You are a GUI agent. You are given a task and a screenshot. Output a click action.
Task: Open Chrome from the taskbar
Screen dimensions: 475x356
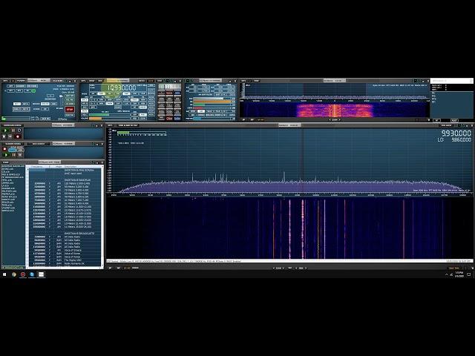(14, 274)
